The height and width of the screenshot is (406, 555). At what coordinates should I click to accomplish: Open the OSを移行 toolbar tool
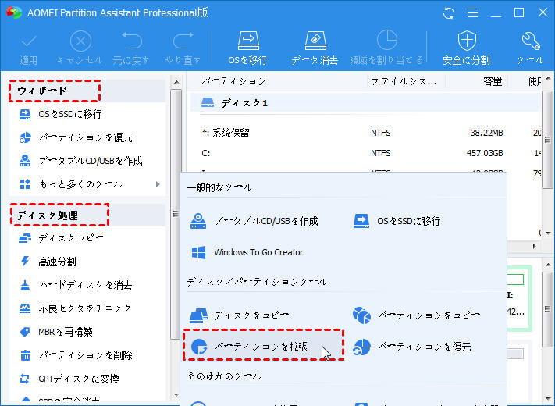pos(247,49)
